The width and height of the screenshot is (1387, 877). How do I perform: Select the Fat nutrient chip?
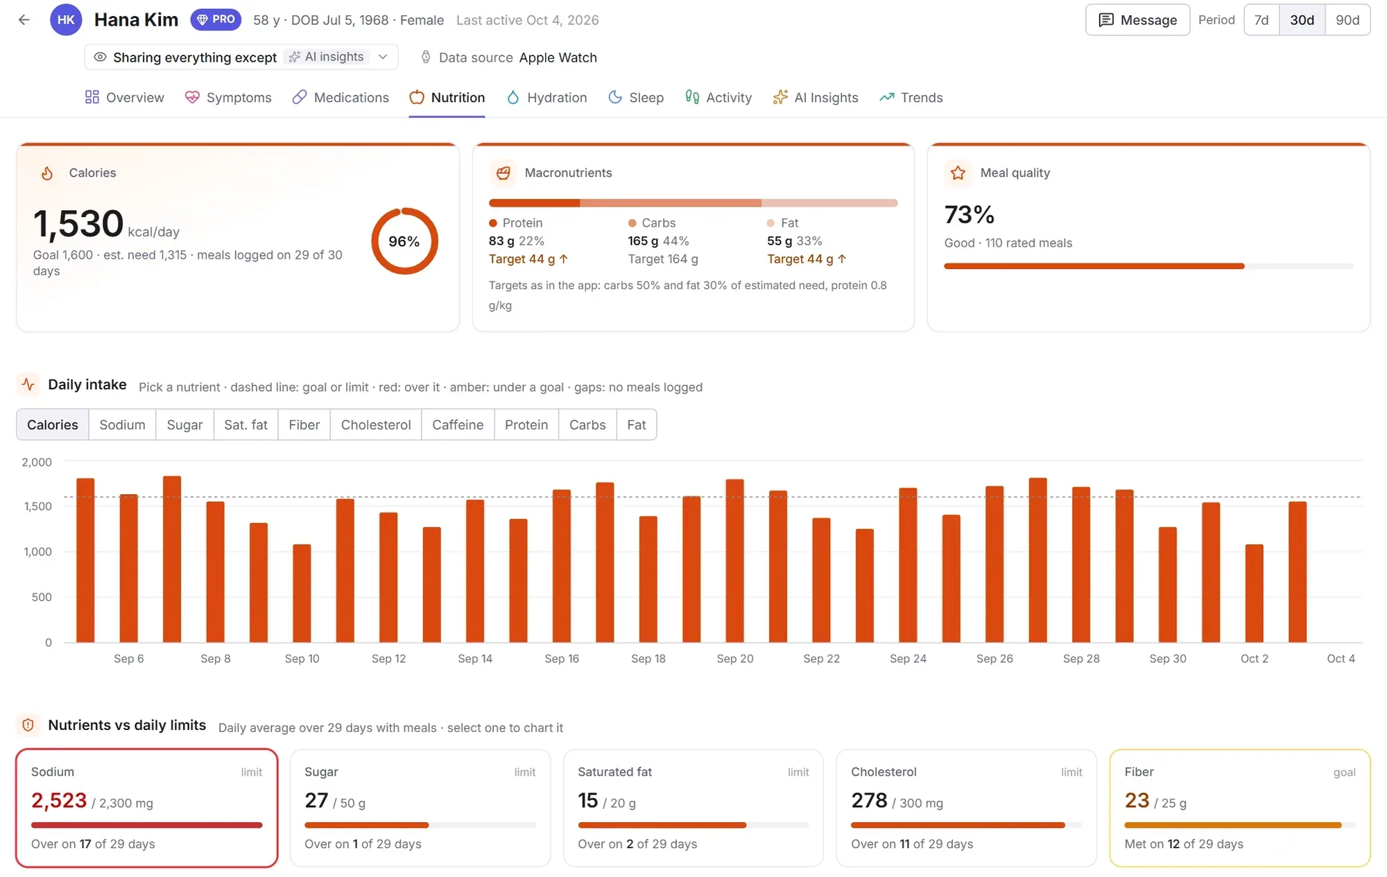click(636, 425)
